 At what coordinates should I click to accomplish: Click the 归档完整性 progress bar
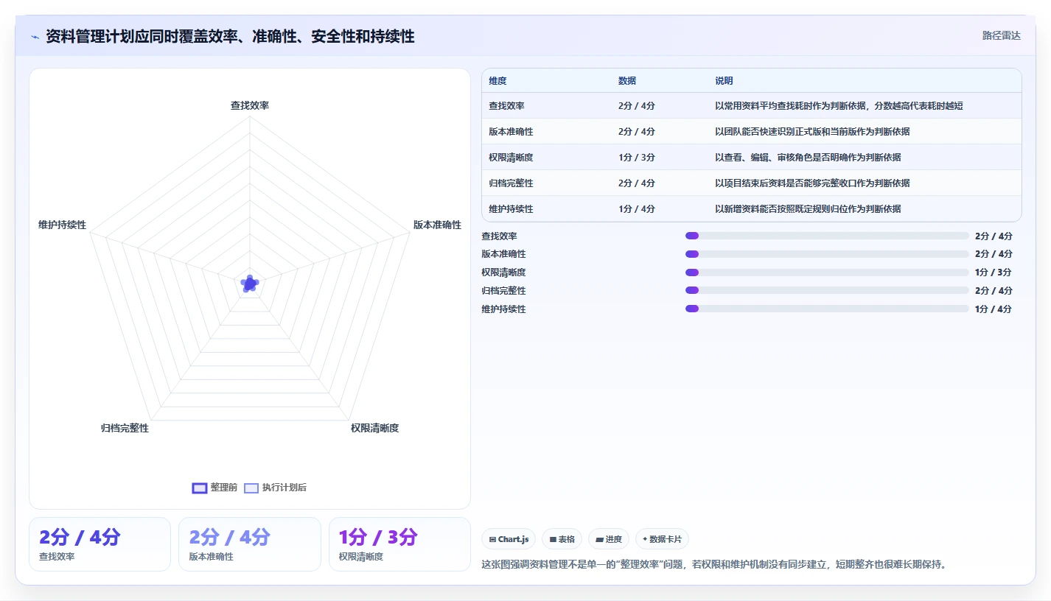(827, 290)
